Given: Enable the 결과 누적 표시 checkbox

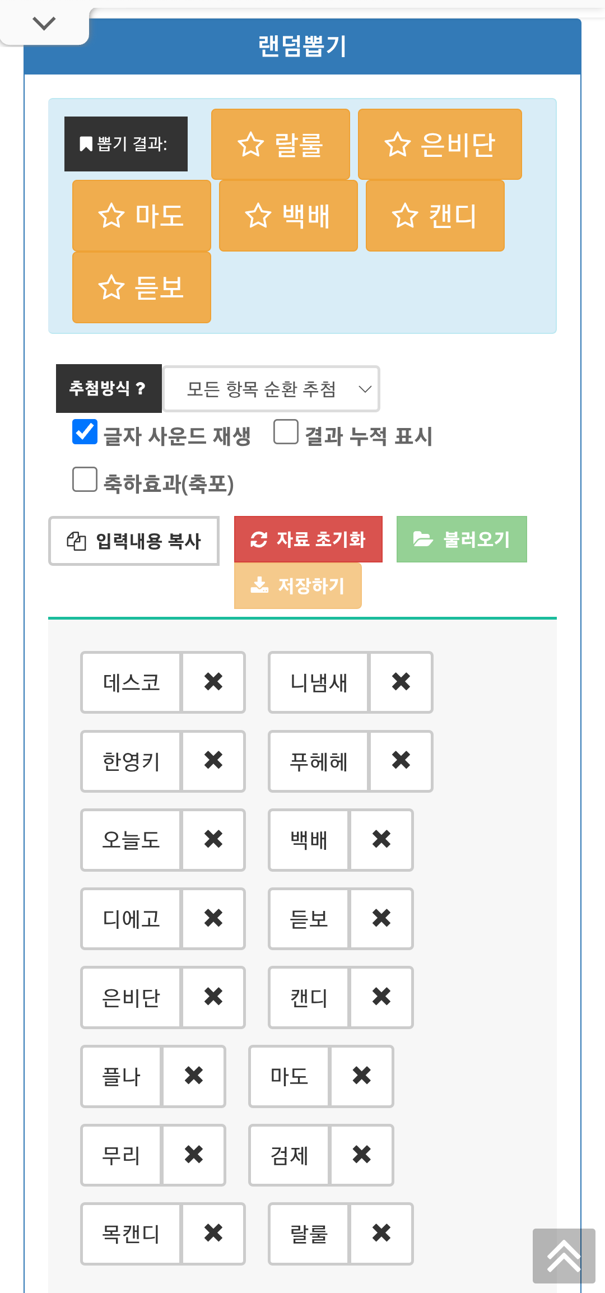Looking at the screenshot, I should [x=286, y=432].
